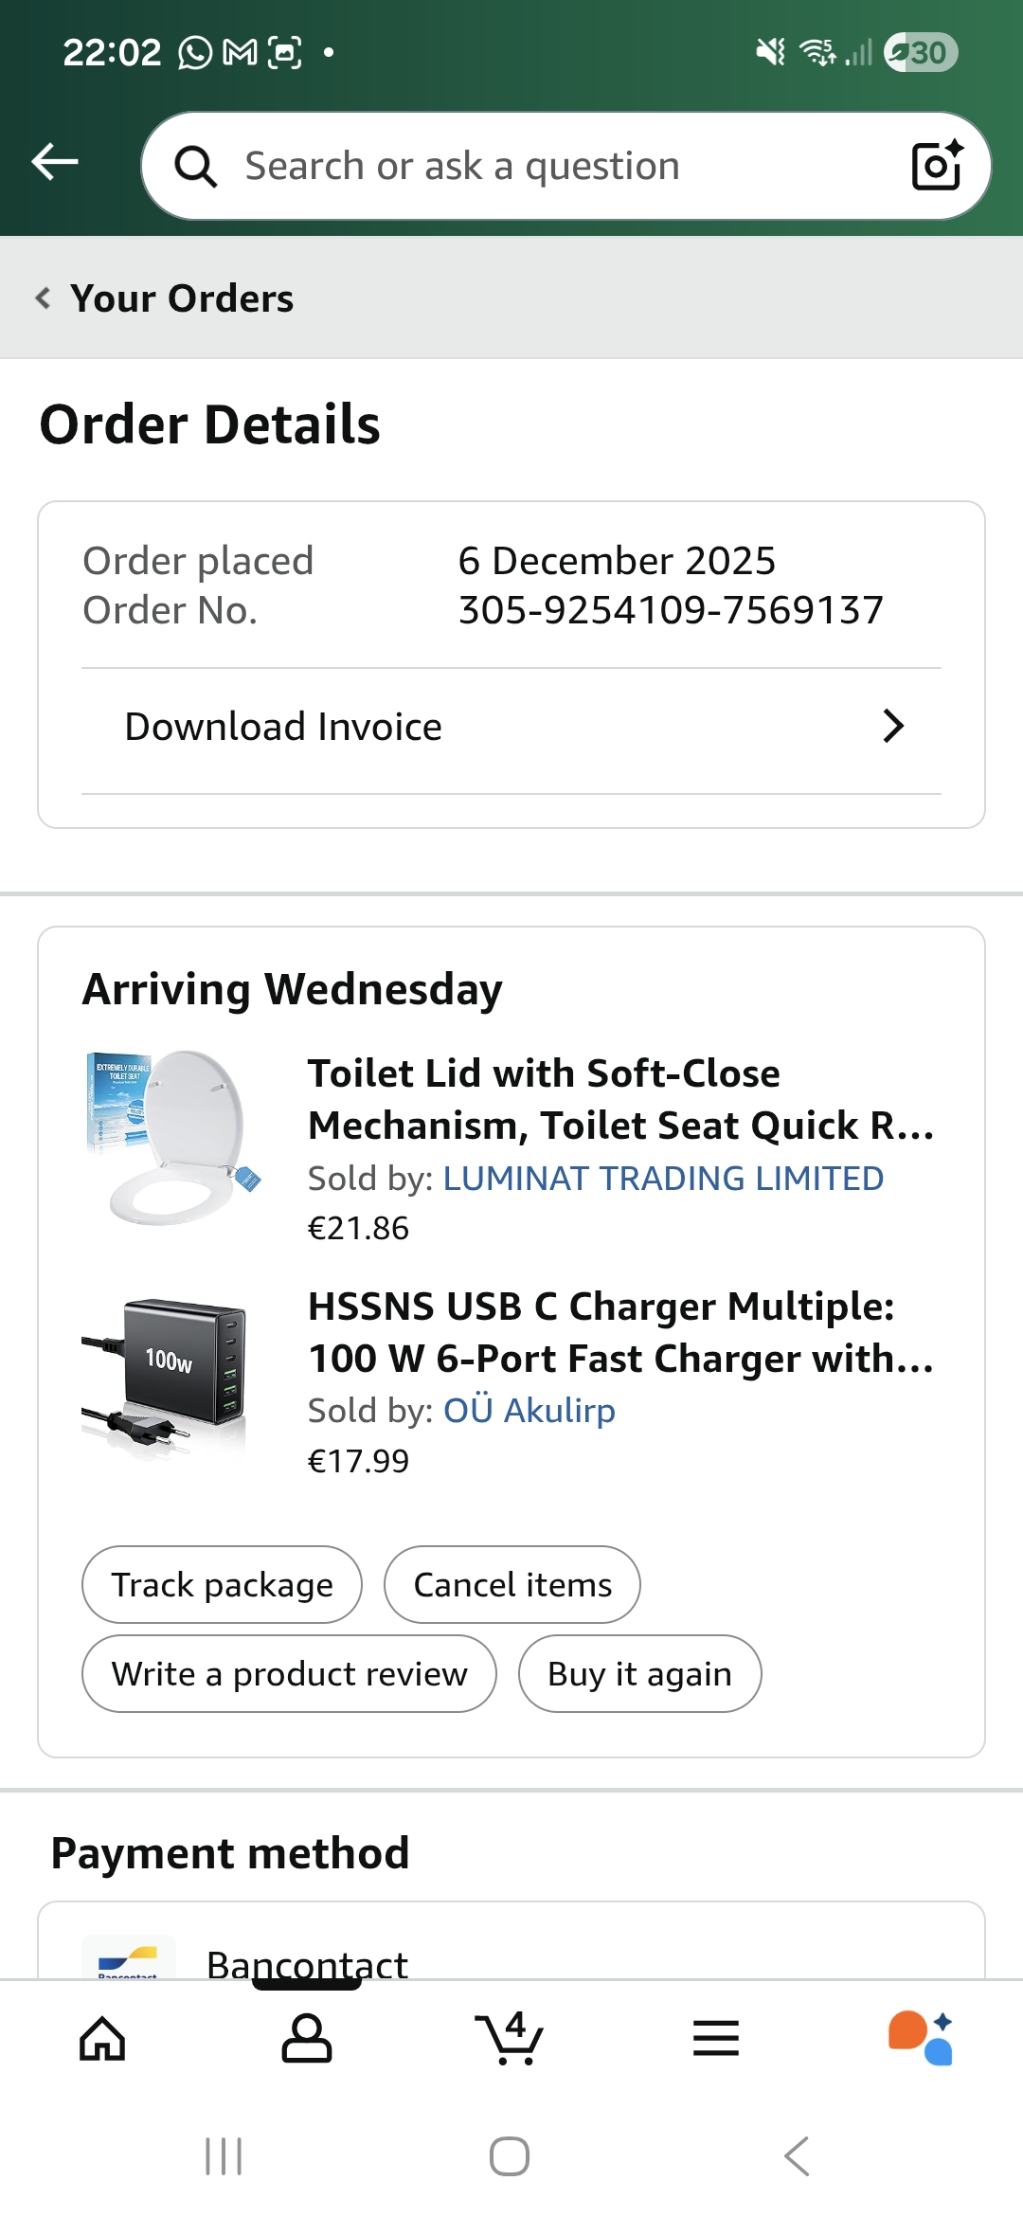
Task: Tap Buy it again button
Action: pos(639,1674)
